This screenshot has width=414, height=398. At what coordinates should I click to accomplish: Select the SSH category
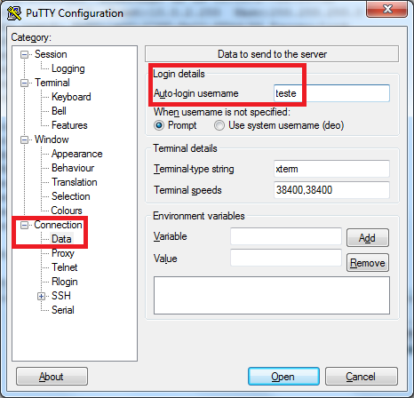(x=61, y=296)
